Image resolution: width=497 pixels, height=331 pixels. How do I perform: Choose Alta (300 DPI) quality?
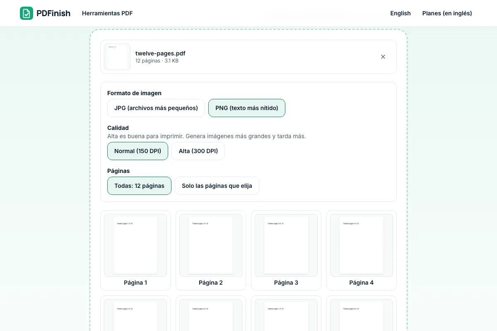pos(198,151)
